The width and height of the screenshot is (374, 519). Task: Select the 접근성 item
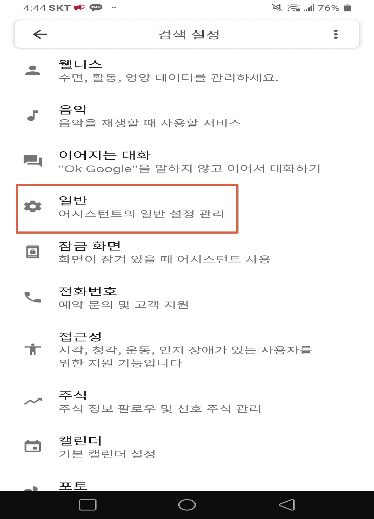pos(187,350)
